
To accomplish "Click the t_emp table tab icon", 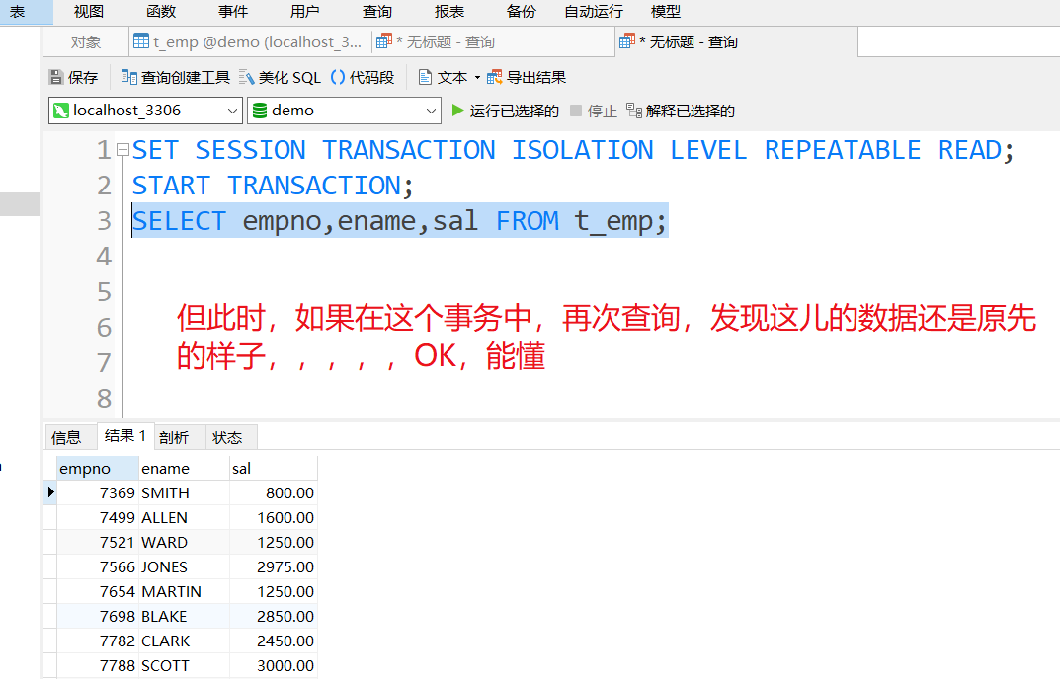I will (141, 41).
